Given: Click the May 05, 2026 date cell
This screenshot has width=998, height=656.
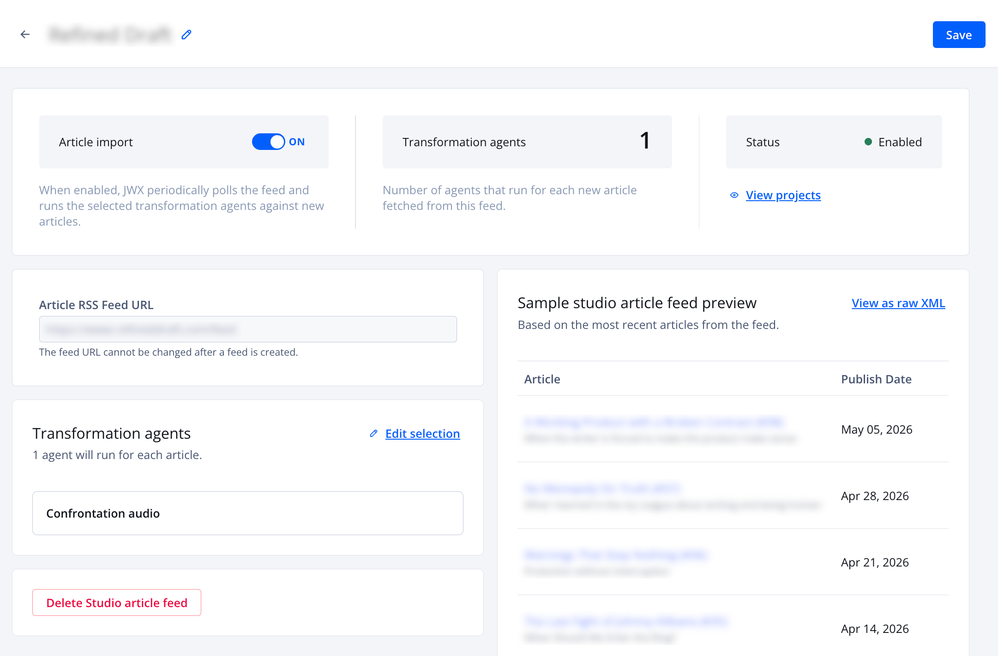Looking at the screenshot, I should [x=877, y=429].
